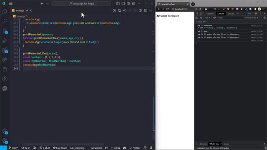
Task: Open Manage gear in VS Code activity bar
Action: pos(5,141)
